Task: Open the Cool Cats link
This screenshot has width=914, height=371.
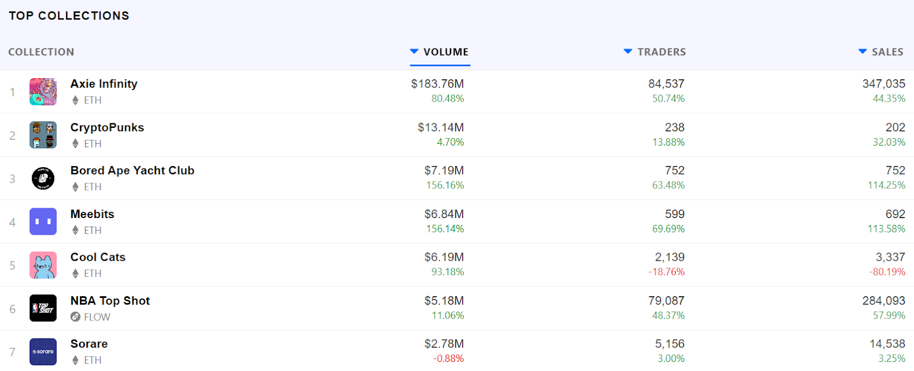Action: click(98, 257)
